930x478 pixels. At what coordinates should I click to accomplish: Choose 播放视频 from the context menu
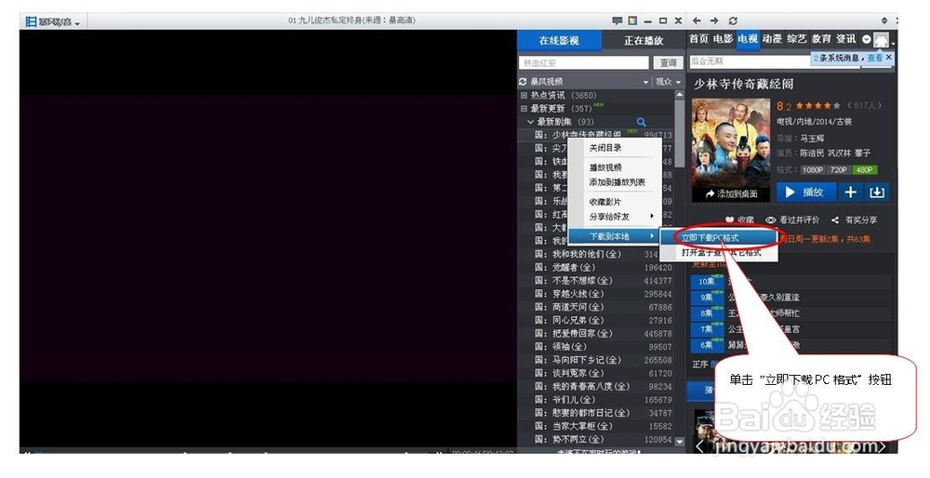pos(605,167)
